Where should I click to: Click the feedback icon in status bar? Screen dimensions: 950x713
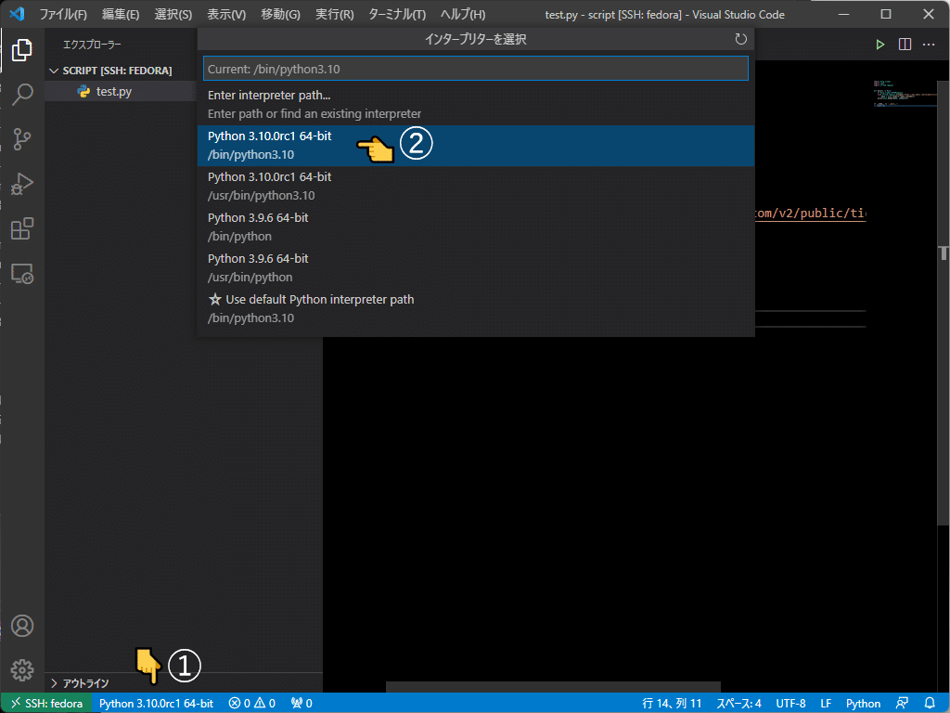point(902,704)
